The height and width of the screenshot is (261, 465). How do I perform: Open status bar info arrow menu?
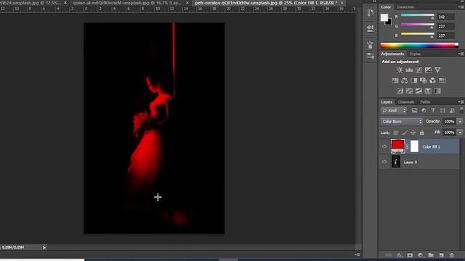pos(44,247)
